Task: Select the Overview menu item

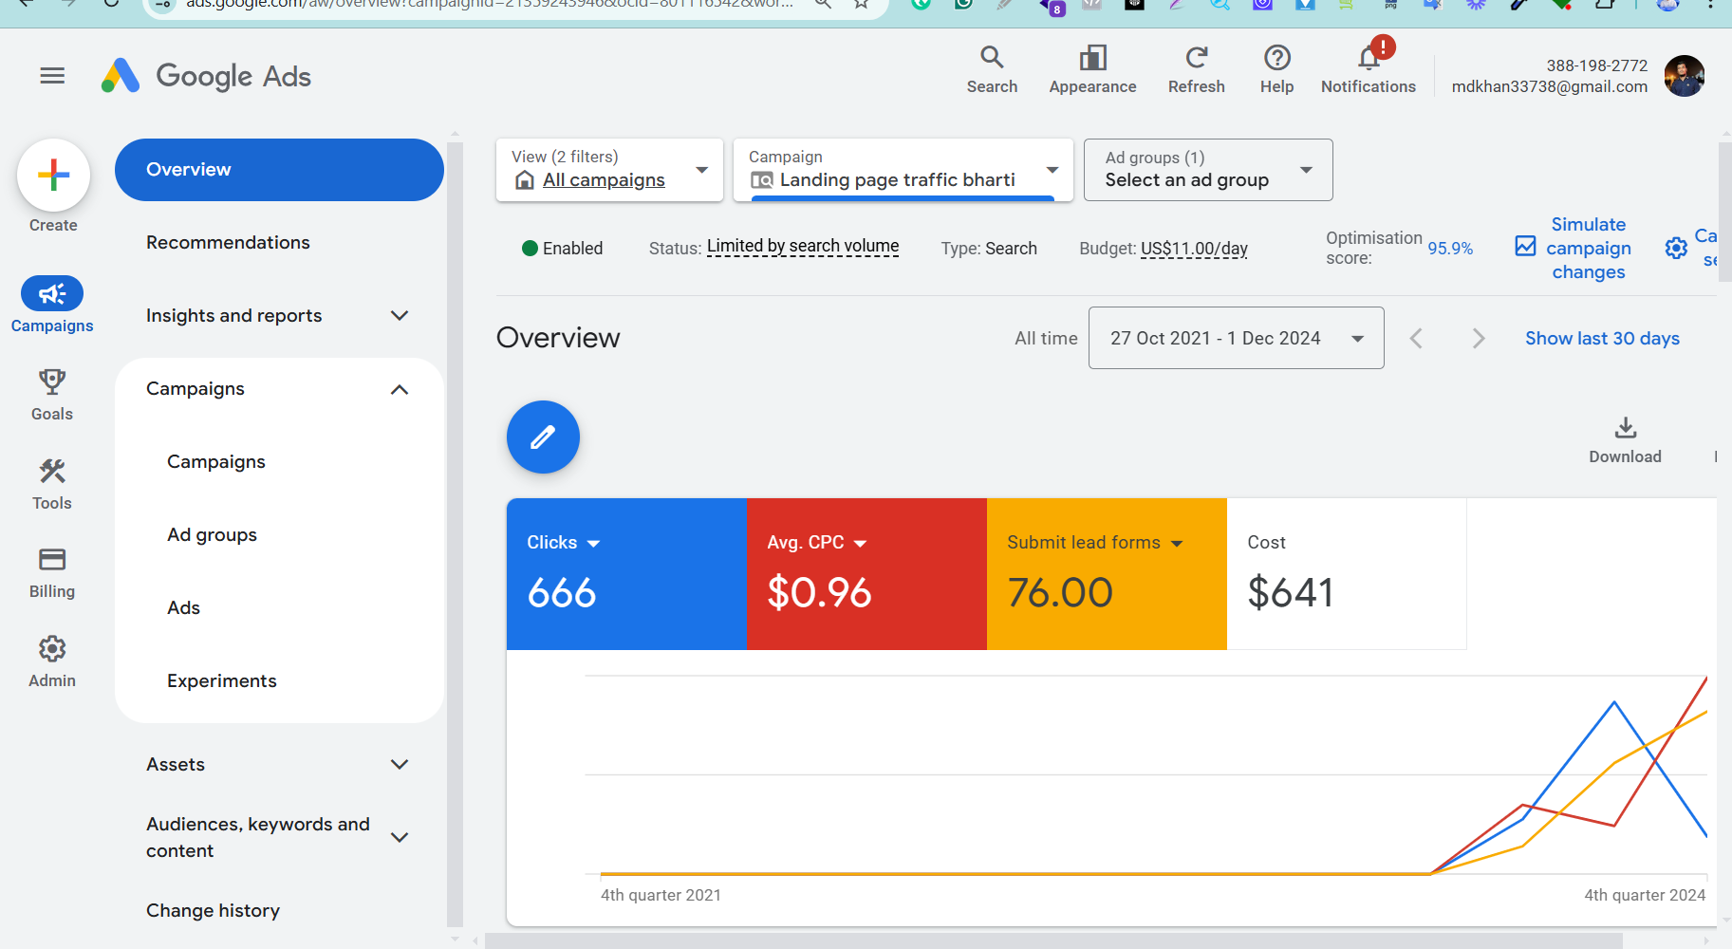Action: 279,170
